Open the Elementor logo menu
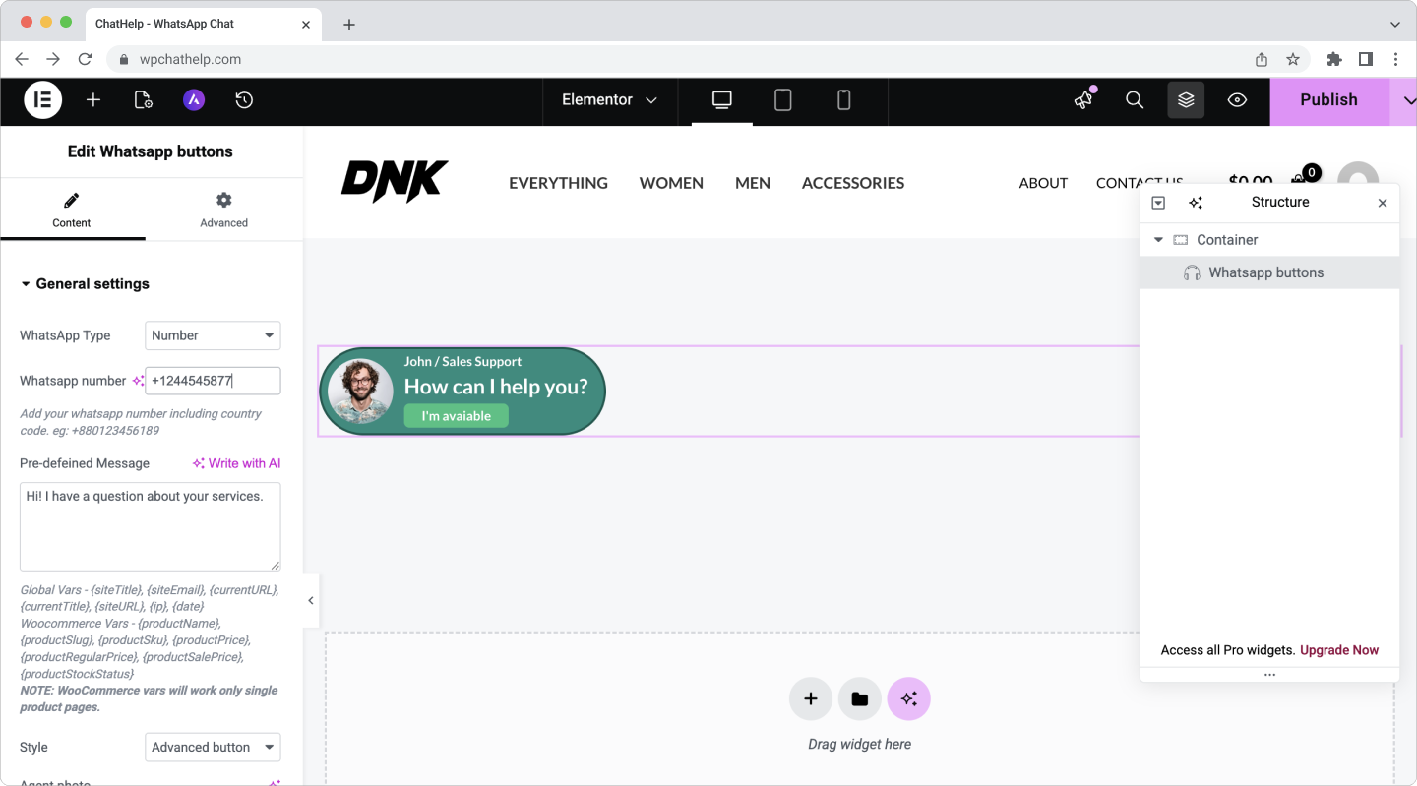 [43, 99]
